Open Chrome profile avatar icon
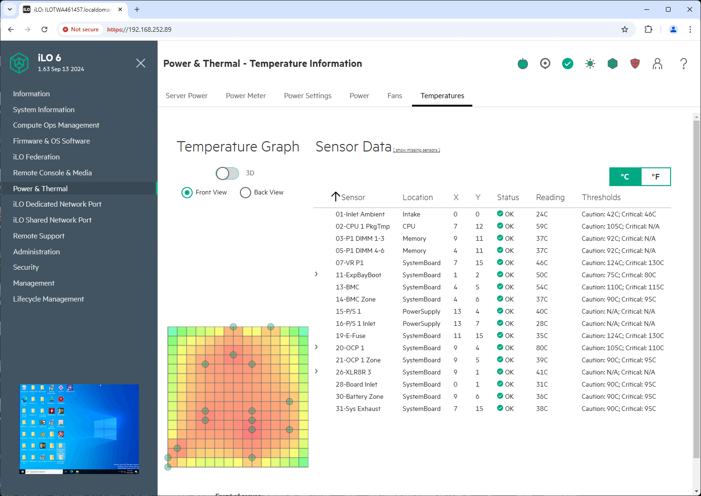The image size is (701, 496). pos(673,29)
